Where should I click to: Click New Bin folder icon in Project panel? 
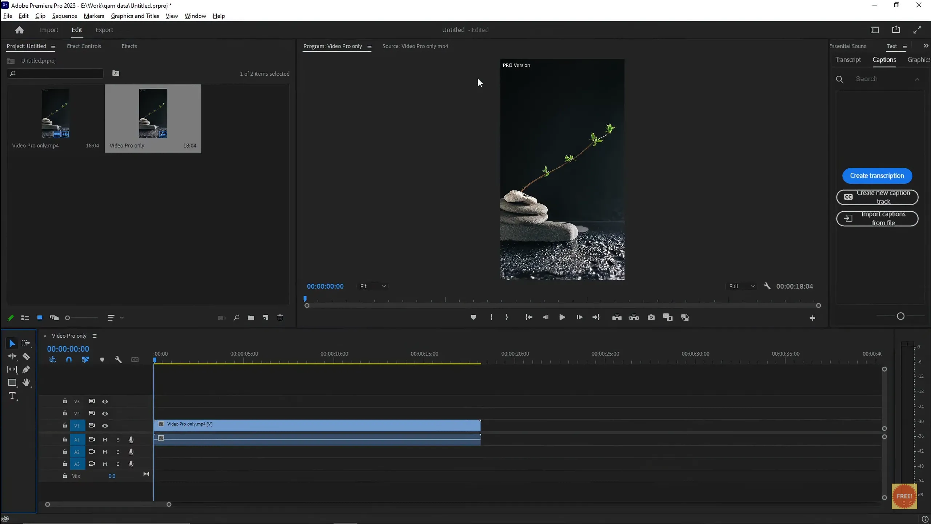tap(251, 318)
